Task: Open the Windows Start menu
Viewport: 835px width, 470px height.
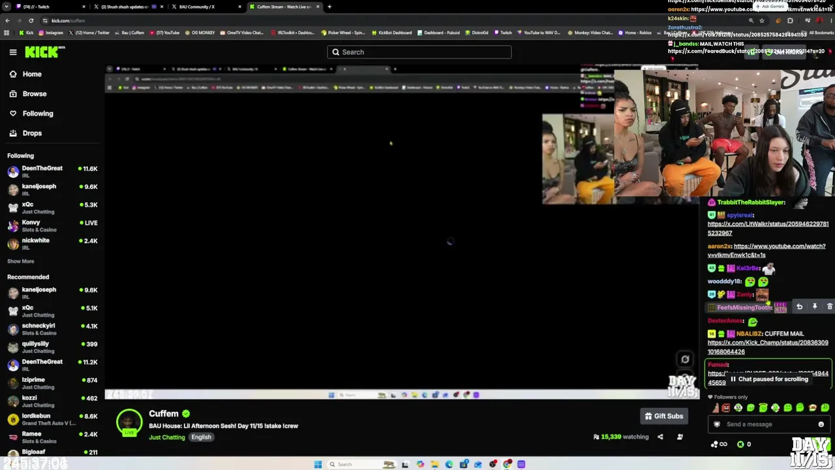Action: click(x=318, y=465)
